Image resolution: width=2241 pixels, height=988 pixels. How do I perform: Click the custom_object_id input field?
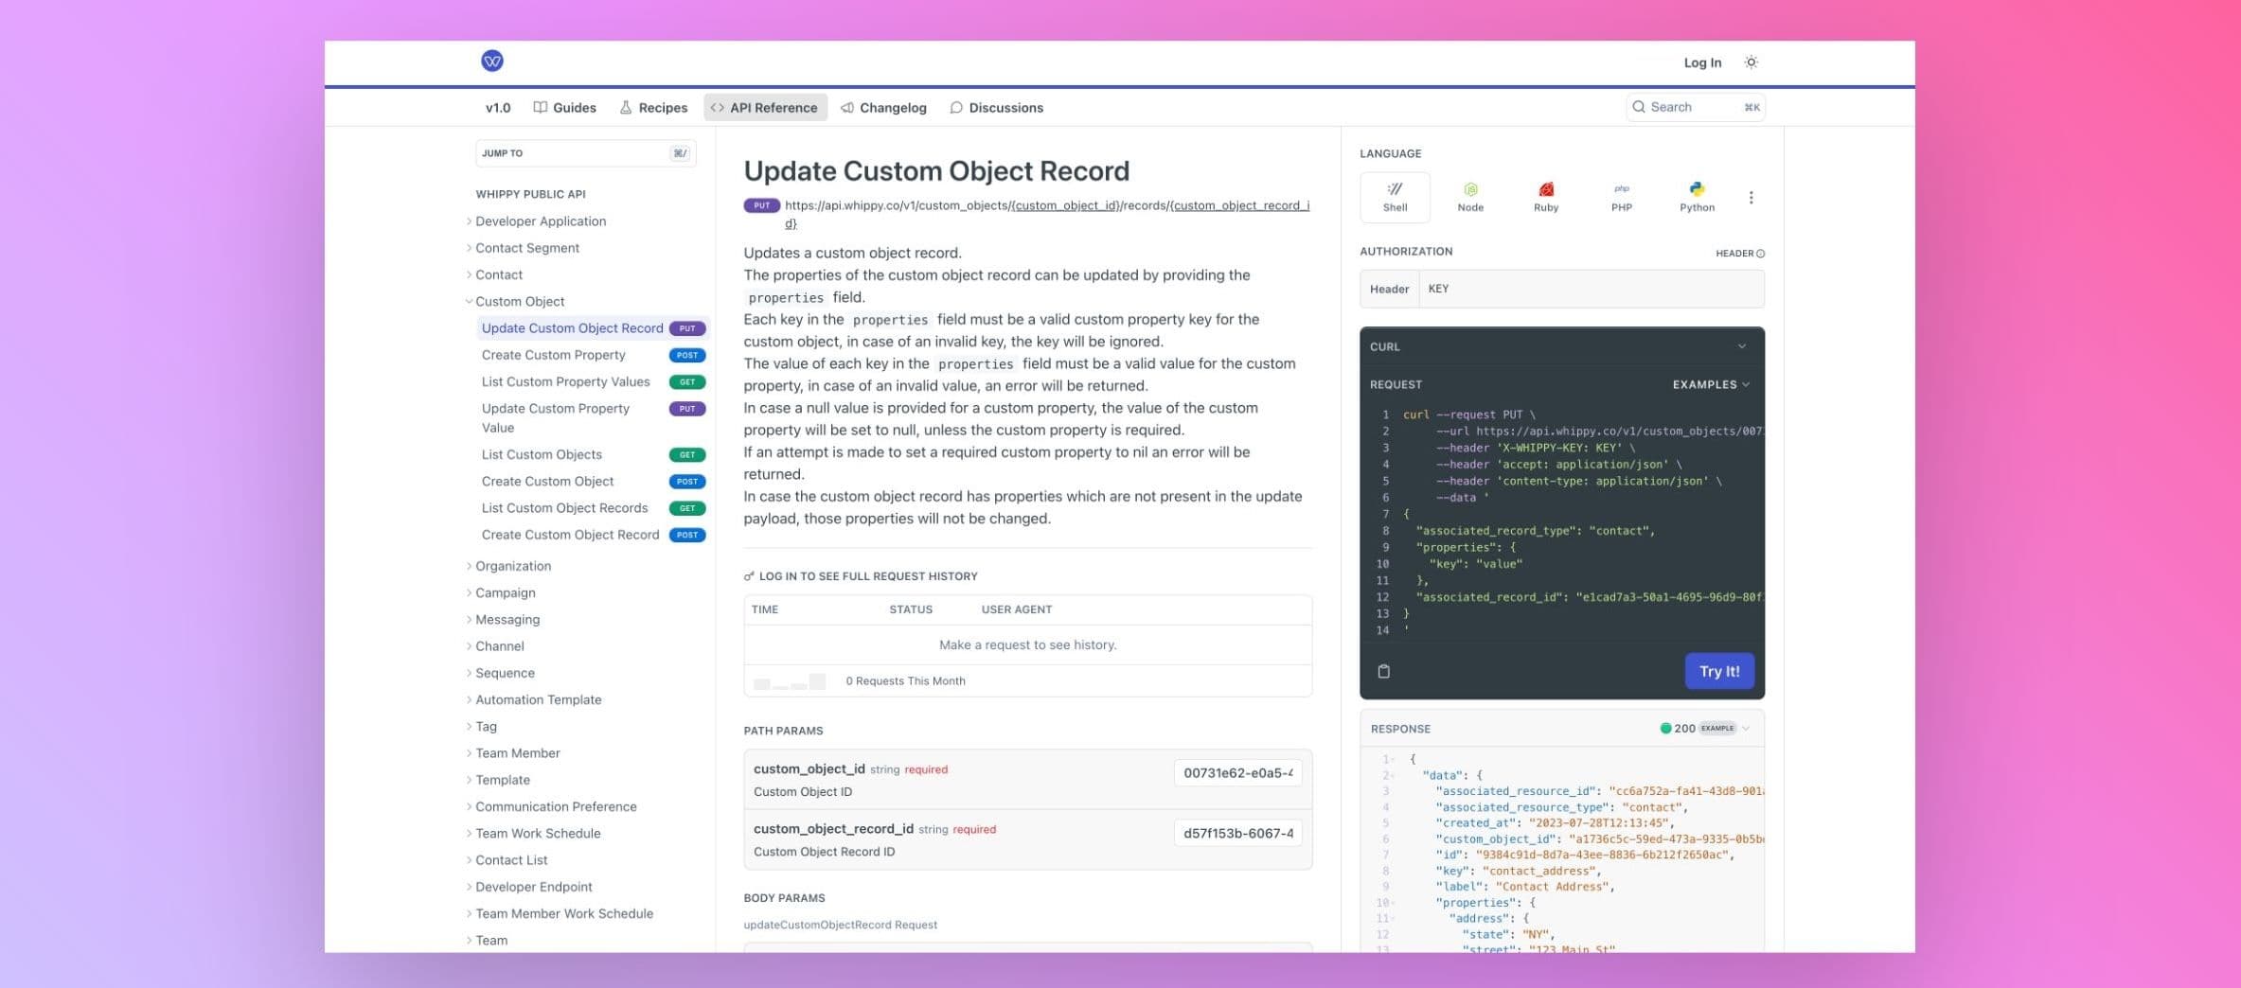pyautogui.click(x=1236, y=772)
